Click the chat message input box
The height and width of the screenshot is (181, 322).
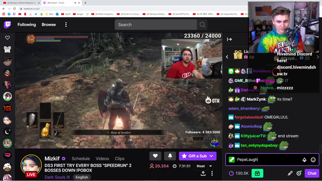point(272,159)
